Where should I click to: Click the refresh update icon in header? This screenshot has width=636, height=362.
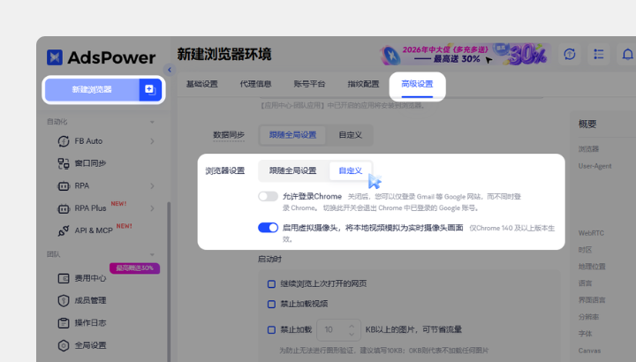(570, 54)
